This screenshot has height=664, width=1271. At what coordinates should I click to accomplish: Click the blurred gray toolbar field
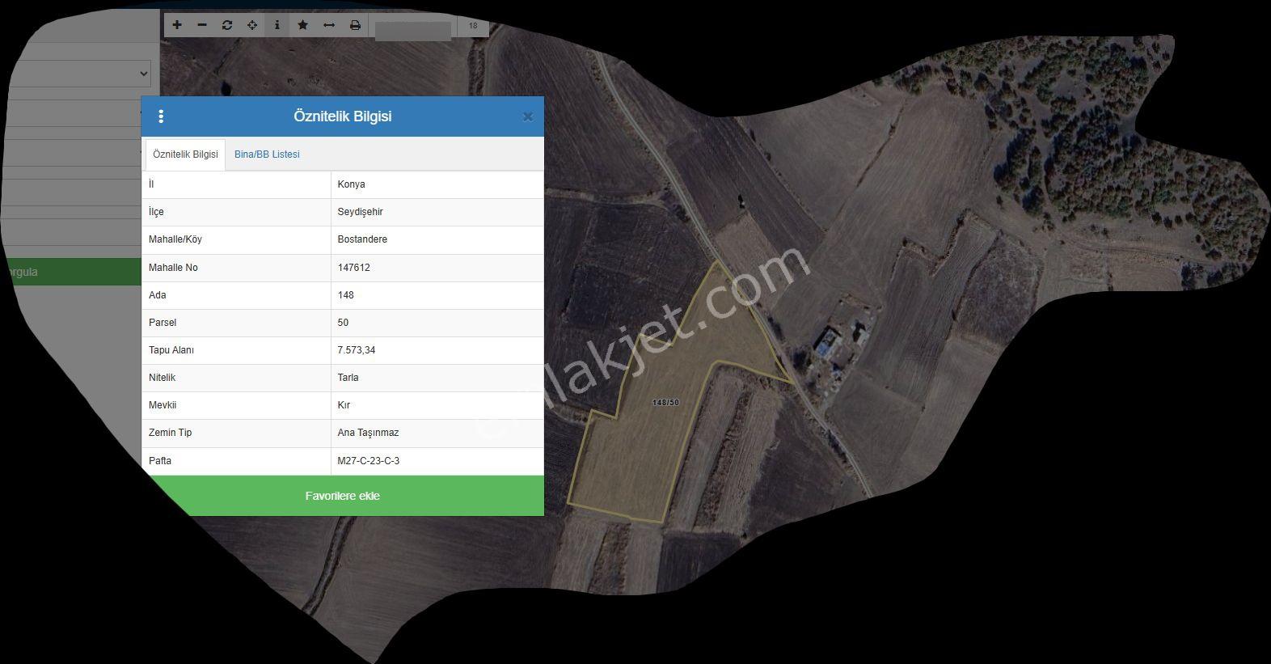[413, 31]
